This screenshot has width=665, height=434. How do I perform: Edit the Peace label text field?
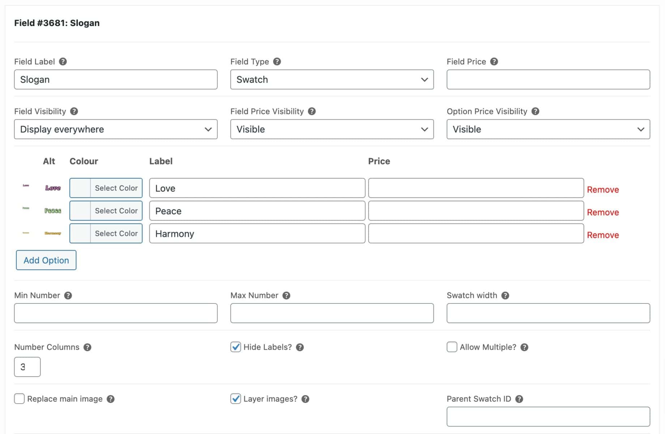(257, 210)
